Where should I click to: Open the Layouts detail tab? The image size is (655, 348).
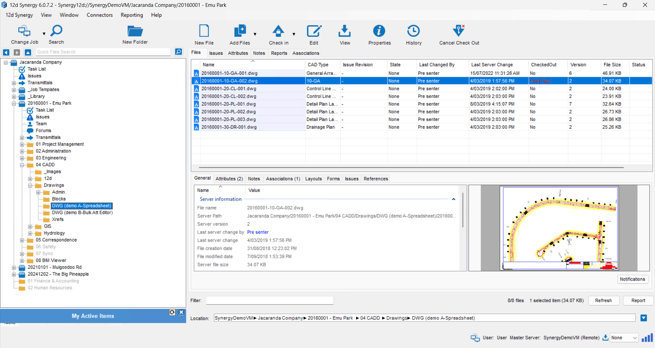[x=313, y=179]
